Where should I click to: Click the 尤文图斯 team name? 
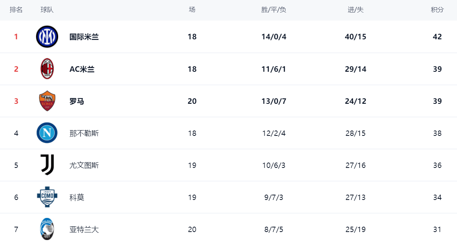pos(84,165)
